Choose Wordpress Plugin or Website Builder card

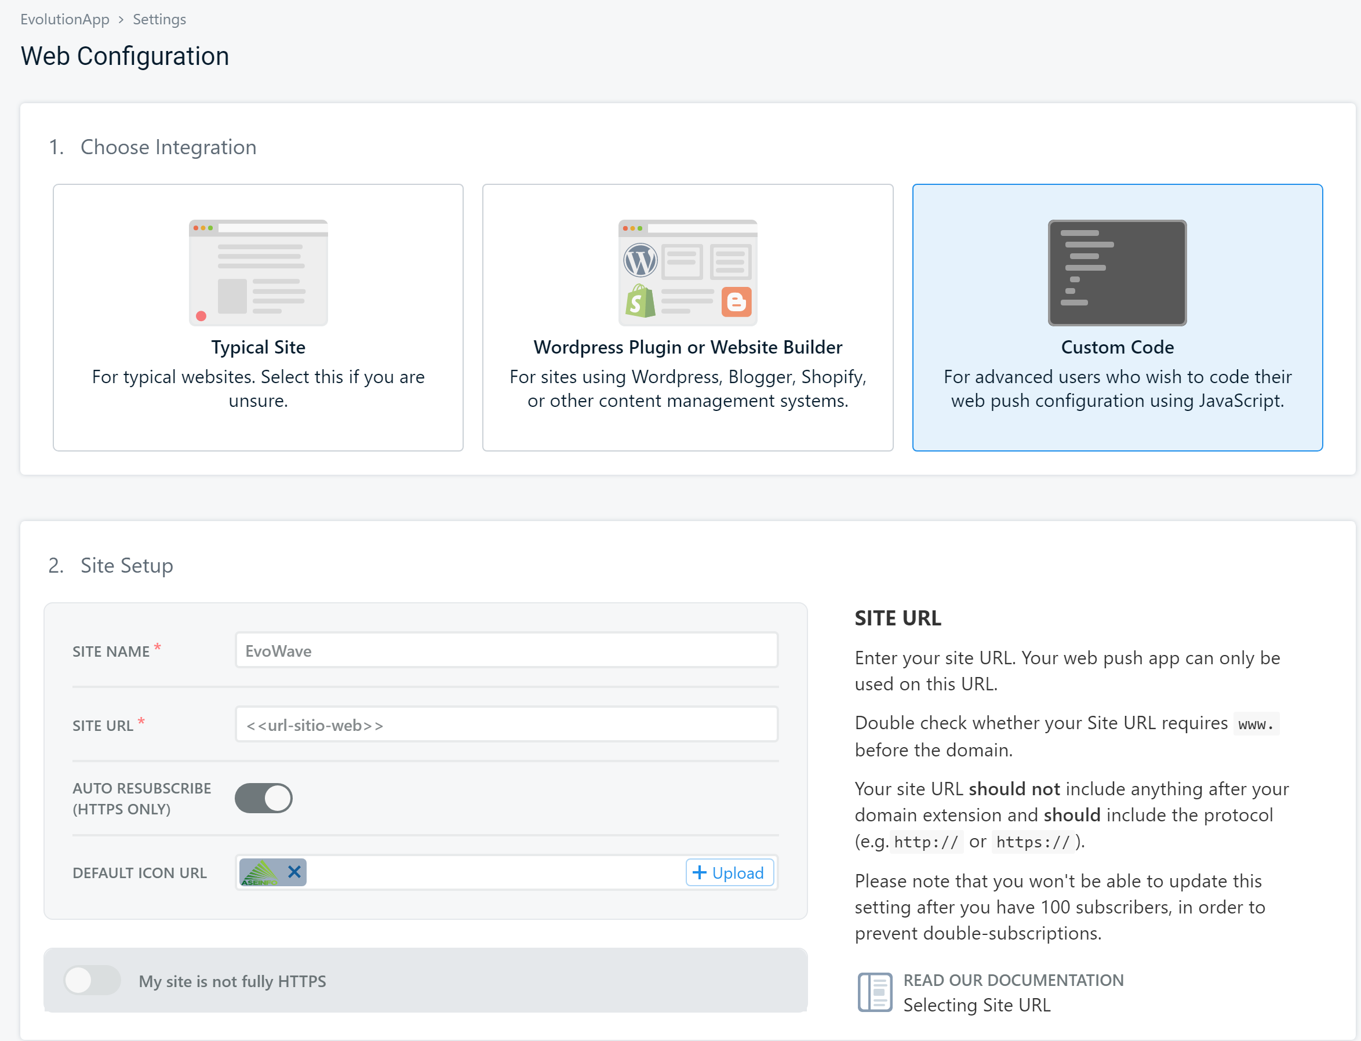(x=687, y=317)
